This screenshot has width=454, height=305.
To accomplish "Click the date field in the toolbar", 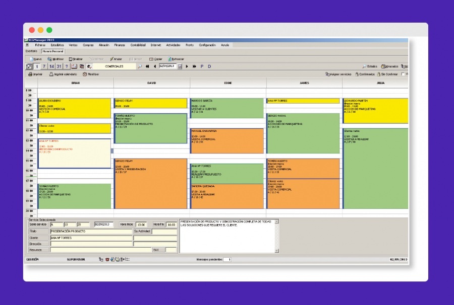I will 167,66.
